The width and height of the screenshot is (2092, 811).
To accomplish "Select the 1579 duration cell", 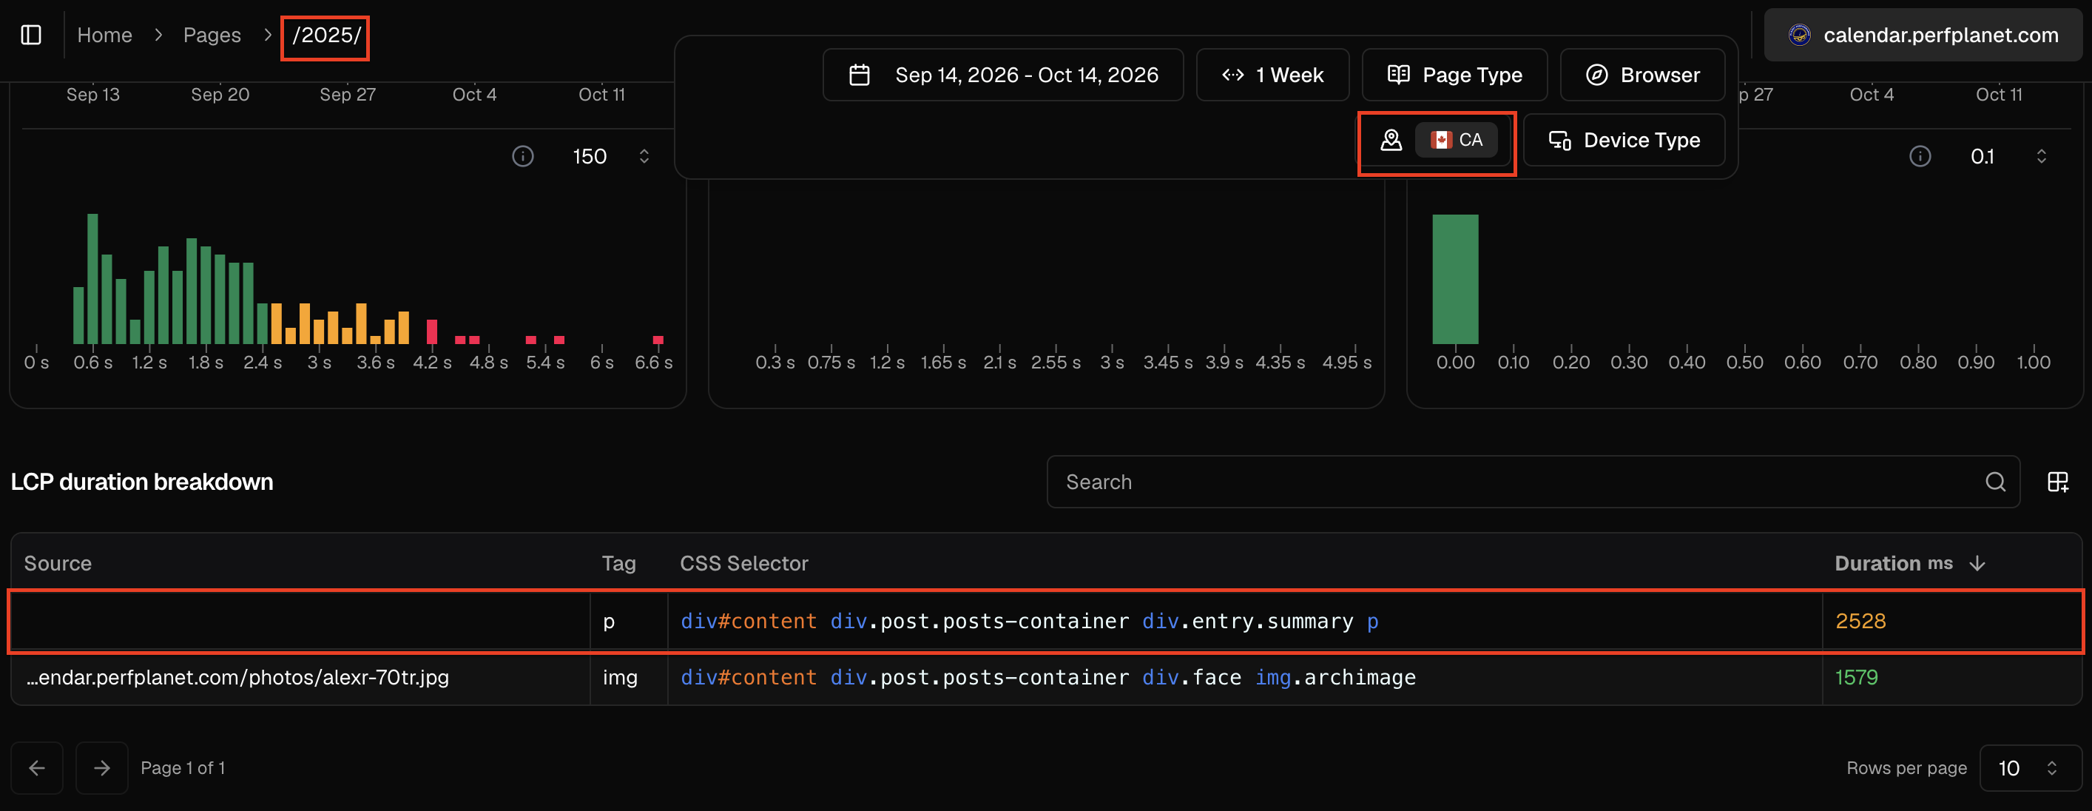I will pos(1951,677).
